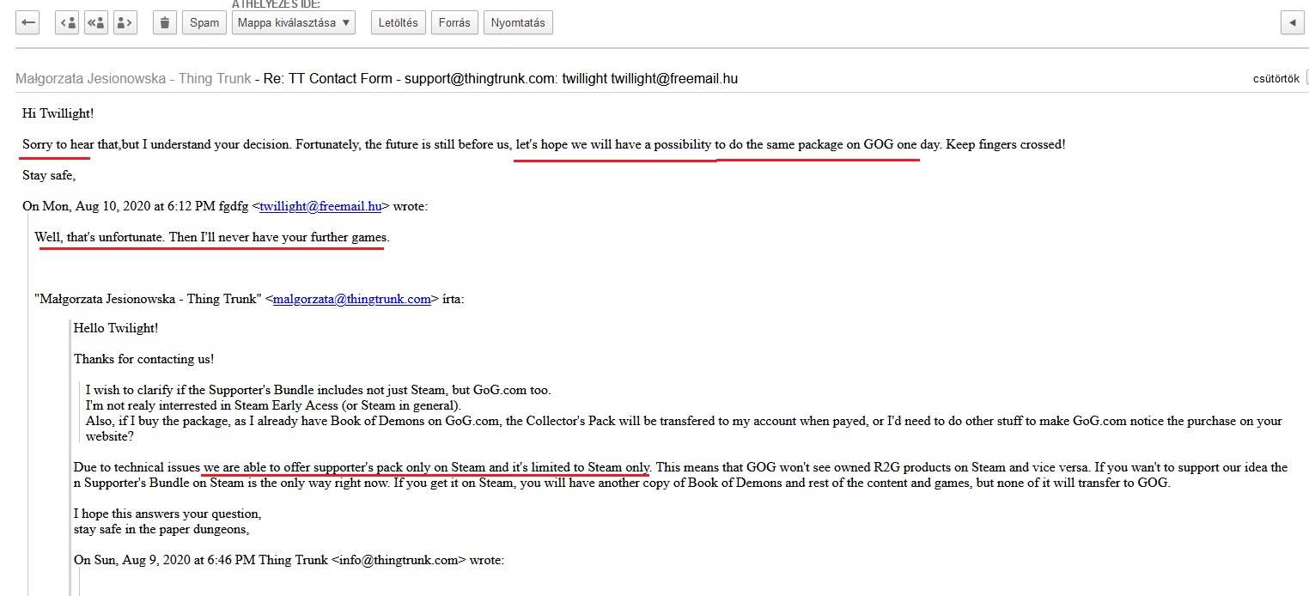Viewport: 1309px width, 596px height.
Task: Open the twillight@freemail.hu link
Action: (x=321, y=206)
